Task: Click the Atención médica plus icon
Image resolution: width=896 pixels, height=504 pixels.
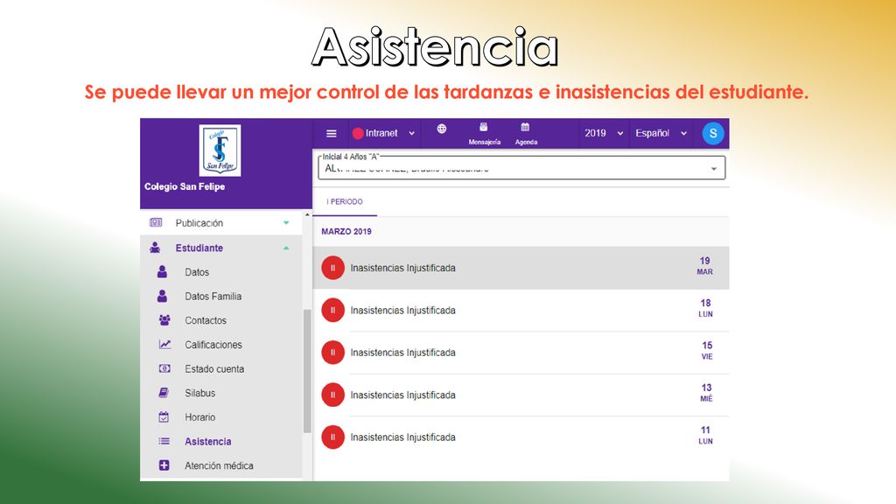Action: [164, 465]
